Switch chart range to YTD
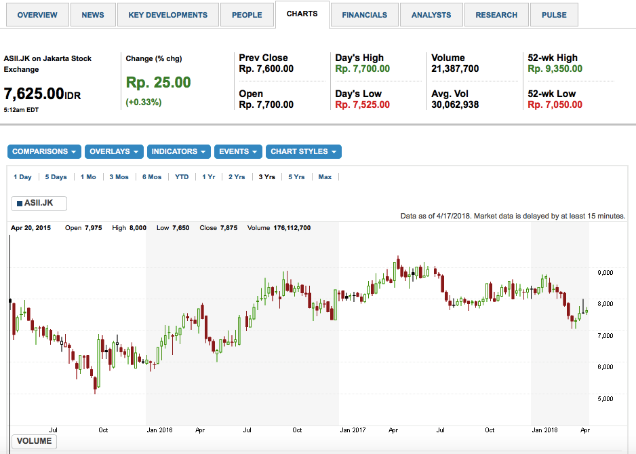The width and height of the screenshot is (636, 454). [182, 177]
